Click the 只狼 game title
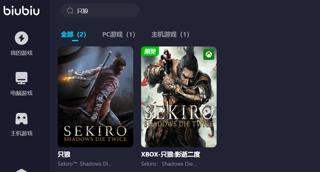The width and height of the screenshot is (320, 172). (x=64, y=154)
